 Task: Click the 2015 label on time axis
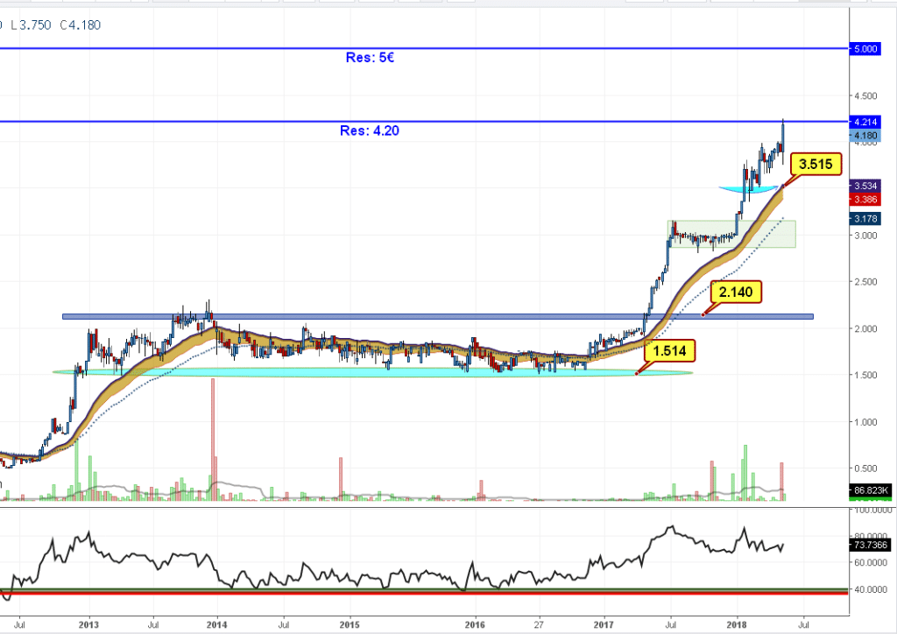[350, 625]
